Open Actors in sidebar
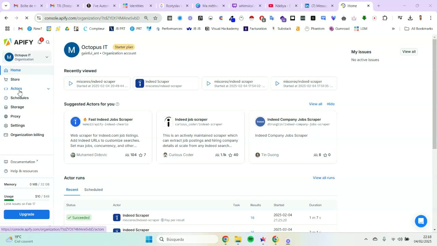 pyautogui.click(x=16, y=88)
